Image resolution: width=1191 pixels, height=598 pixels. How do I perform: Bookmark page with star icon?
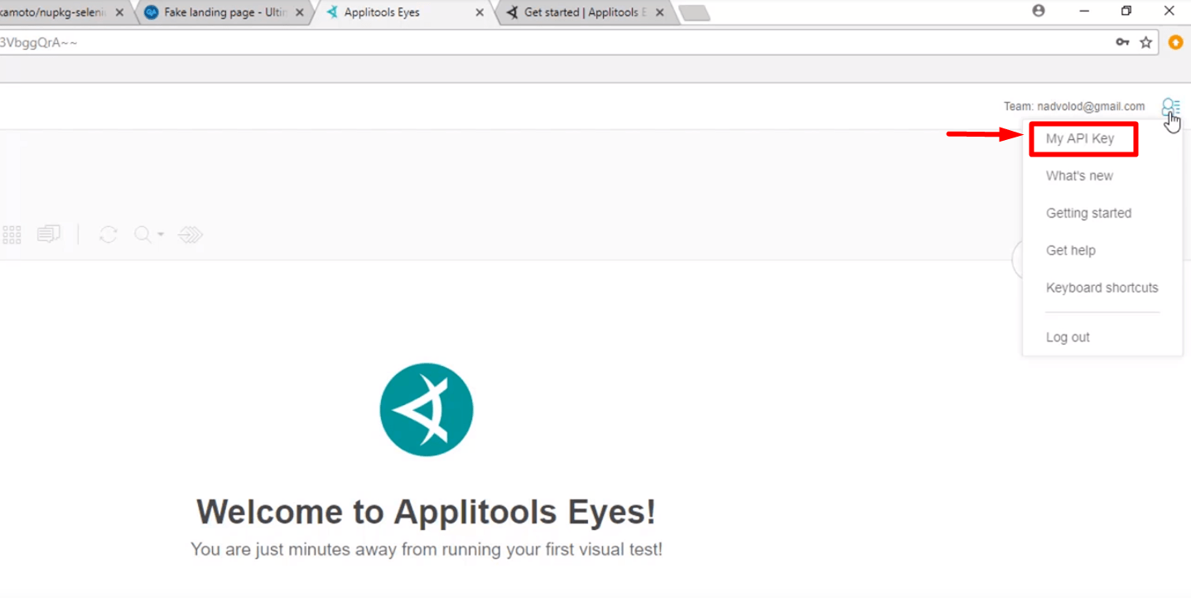[1146, 42]
